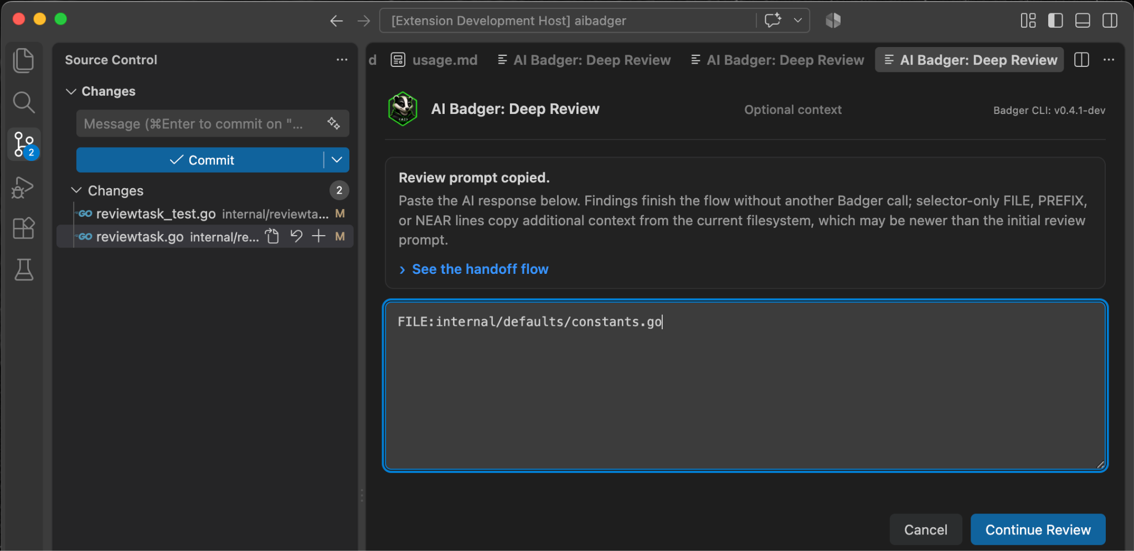Viewport: 1134px width, 551px height.
Task: Open the Copilot chat icon in title bar
Action: [x=773, y=20]
